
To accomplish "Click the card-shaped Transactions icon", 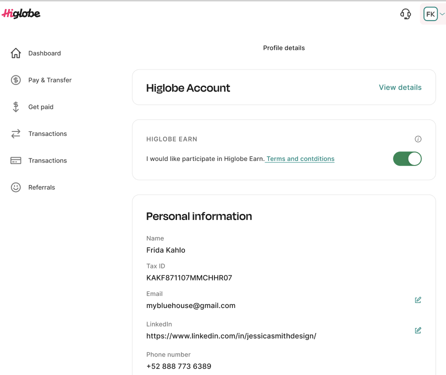I will (x=16, y=160).
